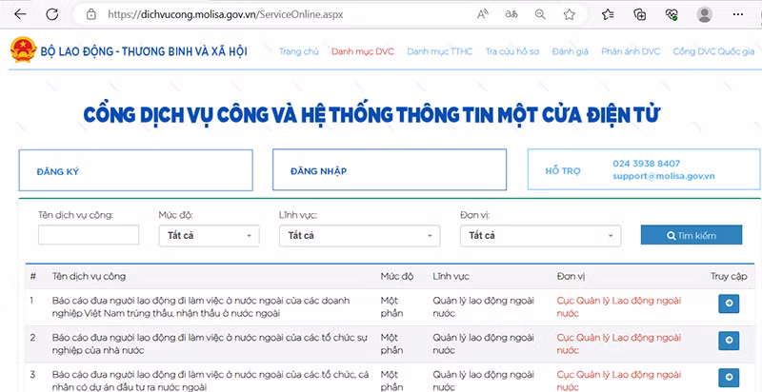Go back with the browser back arrow

[20, 14]
